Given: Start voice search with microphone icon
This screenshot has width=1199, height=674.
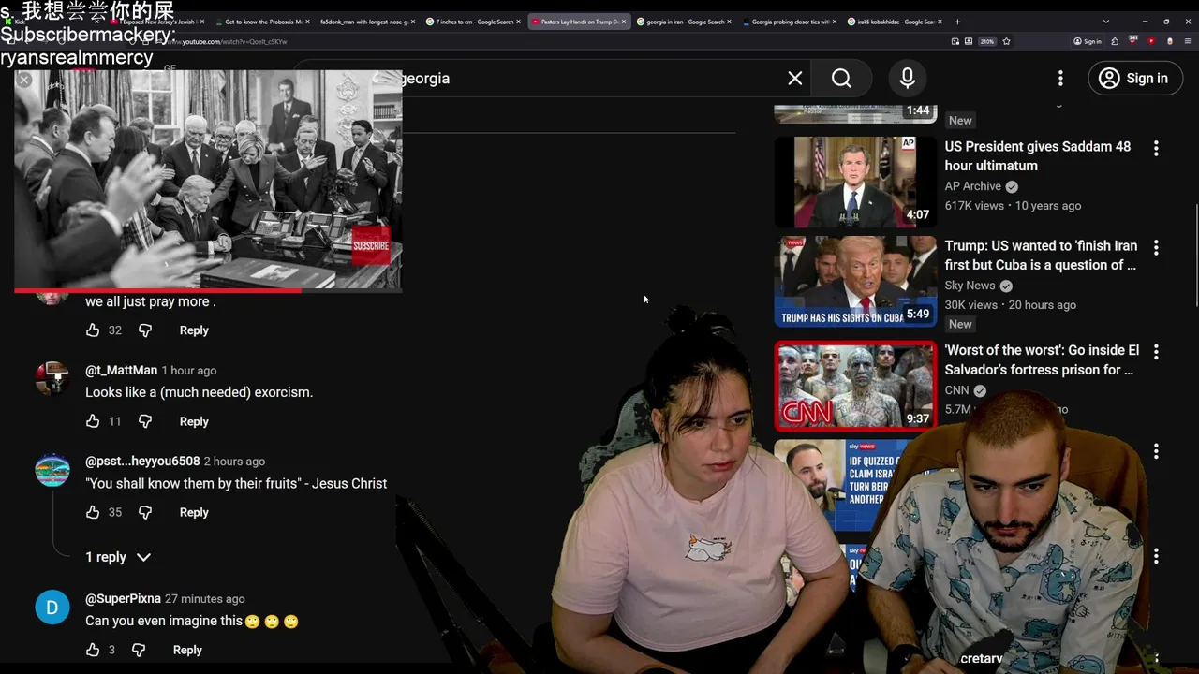Looking at the screenshot, I should coord(907,79).
